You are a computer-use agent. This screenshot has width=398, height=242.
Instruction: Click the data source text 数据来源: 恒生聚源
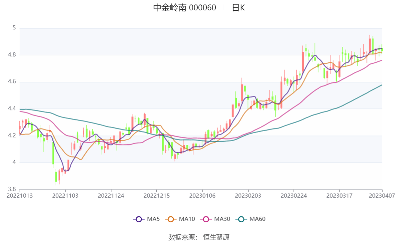point(199,237)
